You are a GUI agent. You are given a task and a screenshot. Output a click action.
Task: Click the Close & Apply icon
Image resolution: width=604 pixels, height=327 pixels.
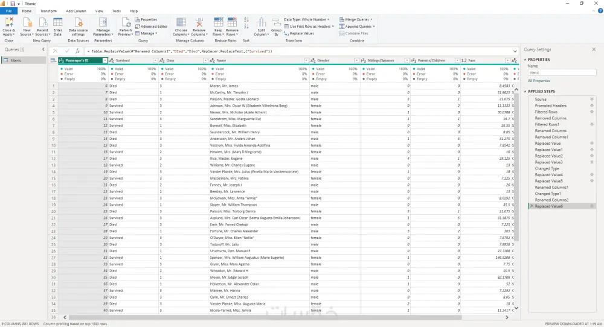pos(9,23)
